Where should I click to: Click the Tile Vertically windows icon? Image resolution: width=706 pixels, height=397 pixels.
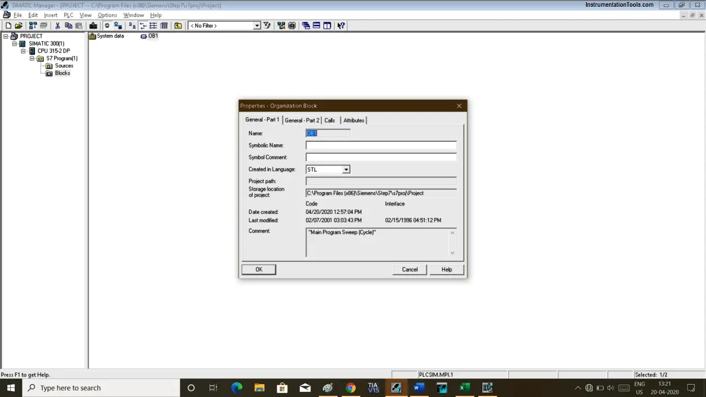pos(327,25)
